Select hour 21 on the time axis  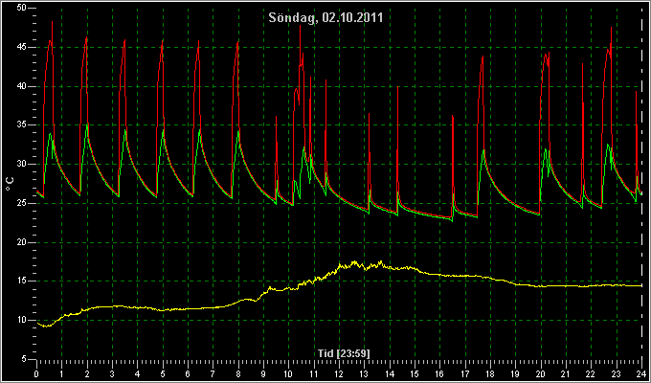point(566,373)
